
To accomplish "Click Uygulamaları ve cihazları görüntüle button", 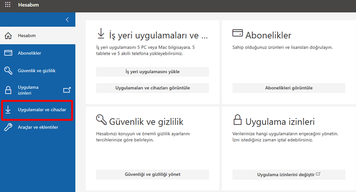I will 153,88.
